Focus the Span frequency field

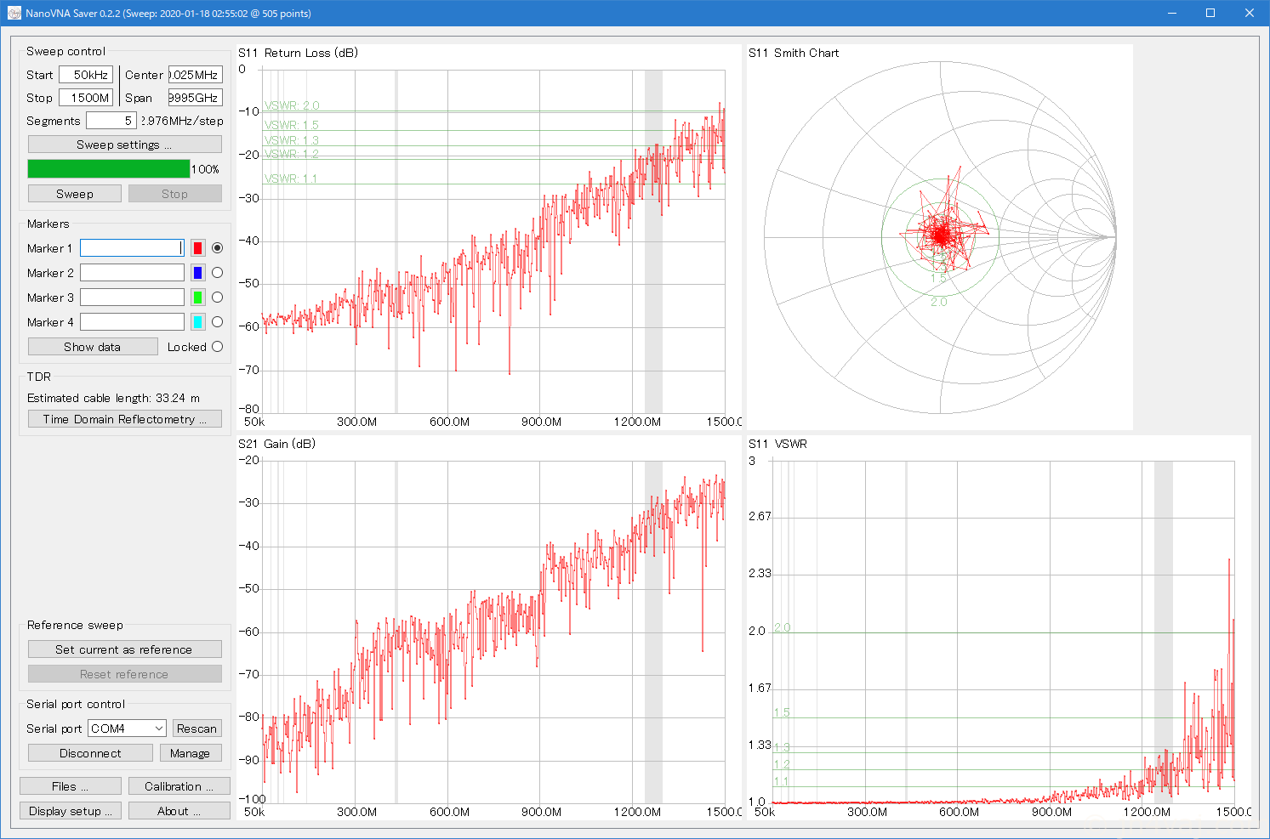[x=196, y=98]
